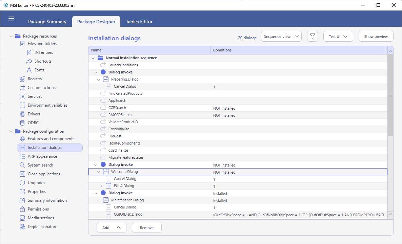Click the Files and folders icon
This screenshot has height=244, width=402.
(x=22, y=44)
